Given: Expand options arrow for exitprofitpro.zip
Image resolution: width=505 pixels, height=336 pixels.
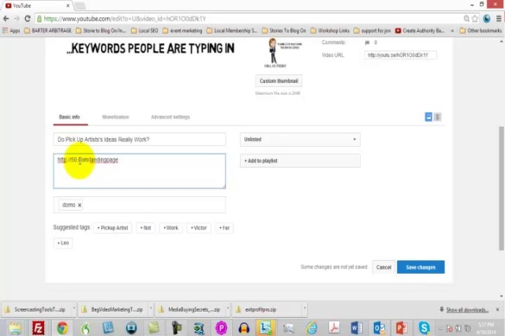Looking at the screenshot, I should click(305, 309).
